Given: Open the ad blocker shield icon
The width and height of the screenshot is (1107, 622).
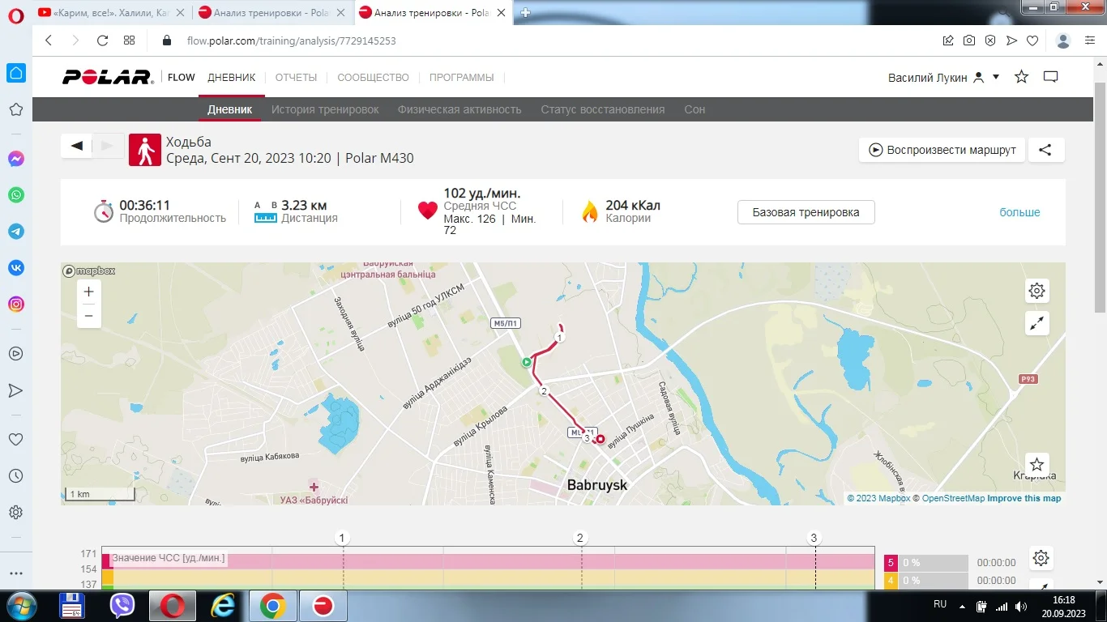Looking at the screenshot, I should 990,40.
